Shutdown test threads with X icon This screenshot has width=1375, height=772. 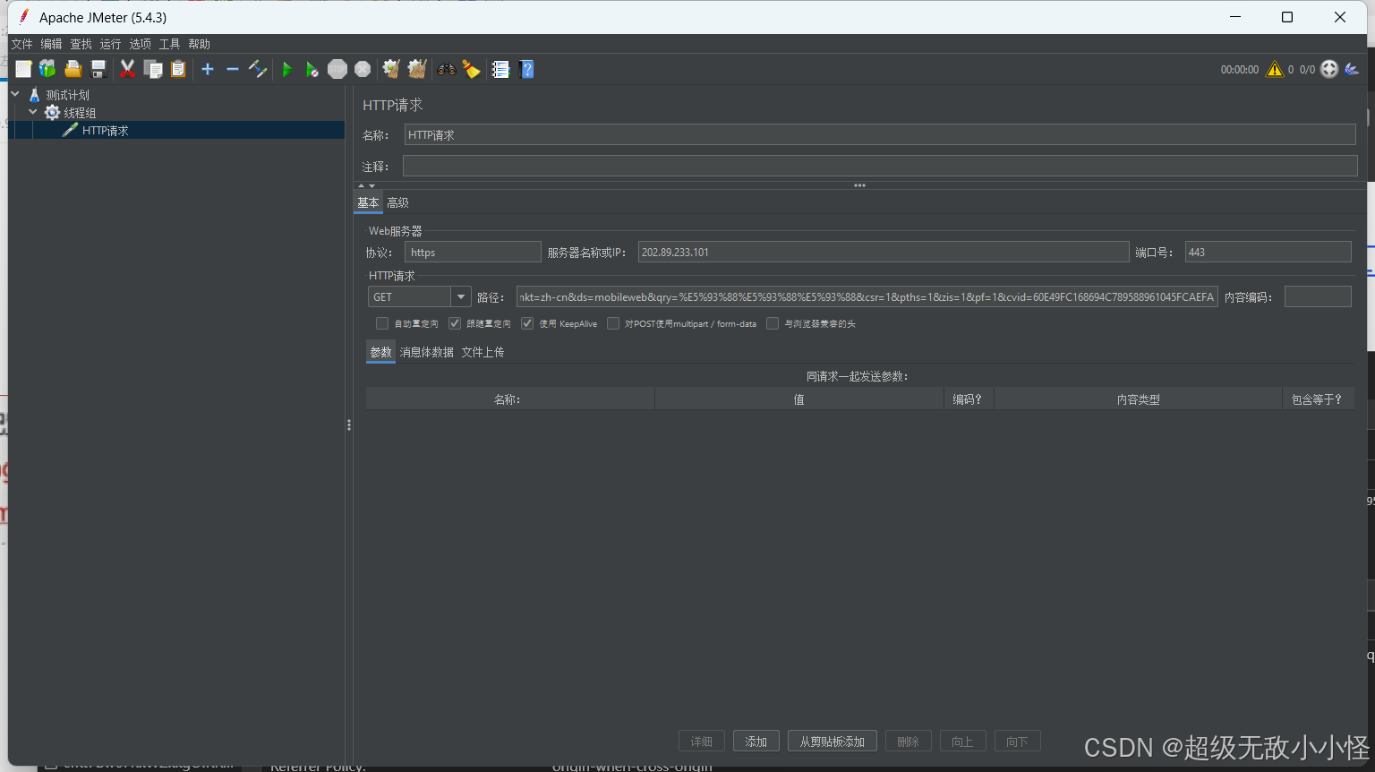pyautogui.click(x=363, y=69)
